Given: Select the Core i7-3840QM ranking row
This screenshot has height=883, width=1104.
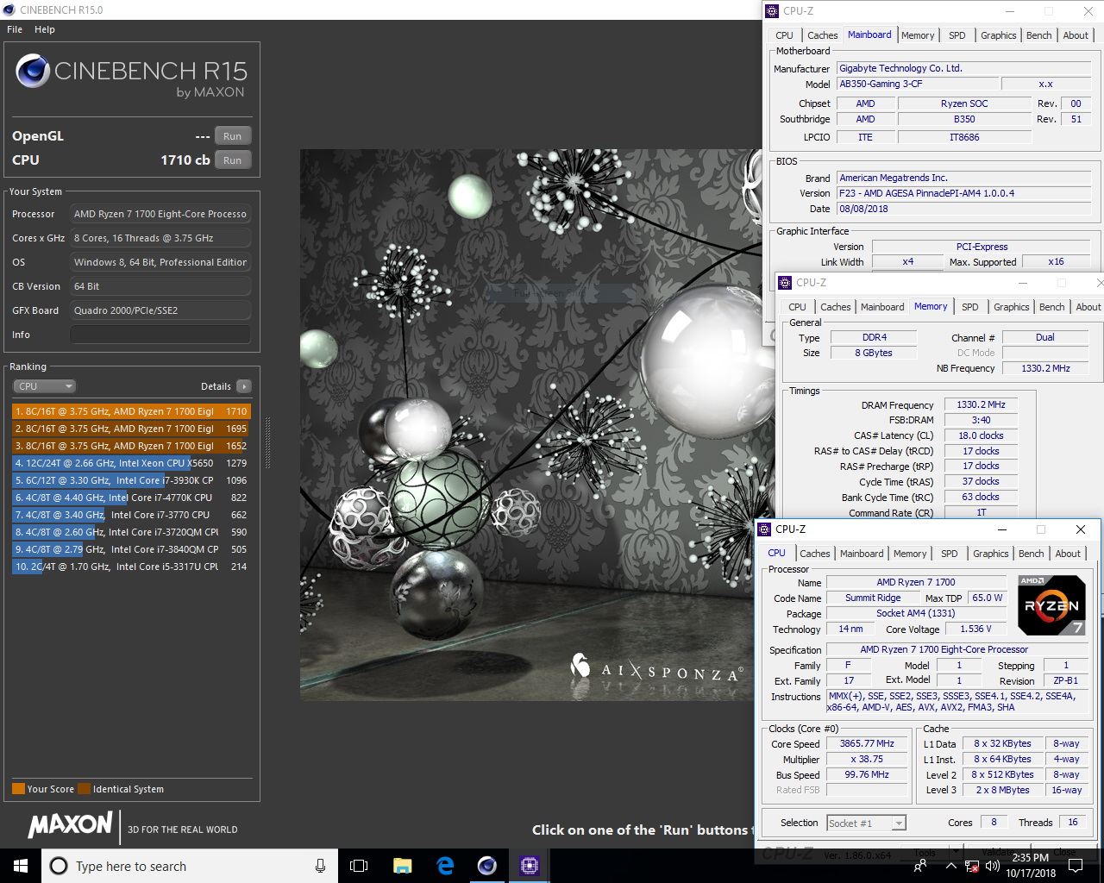Looking at the screenshot, I should [x=131, y=549].
